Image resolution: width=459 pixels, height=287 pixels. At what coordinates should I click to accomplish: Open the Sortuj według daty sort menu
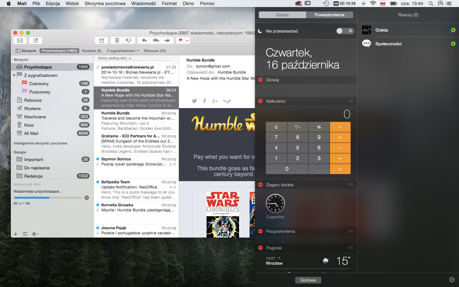coord(114,58)
